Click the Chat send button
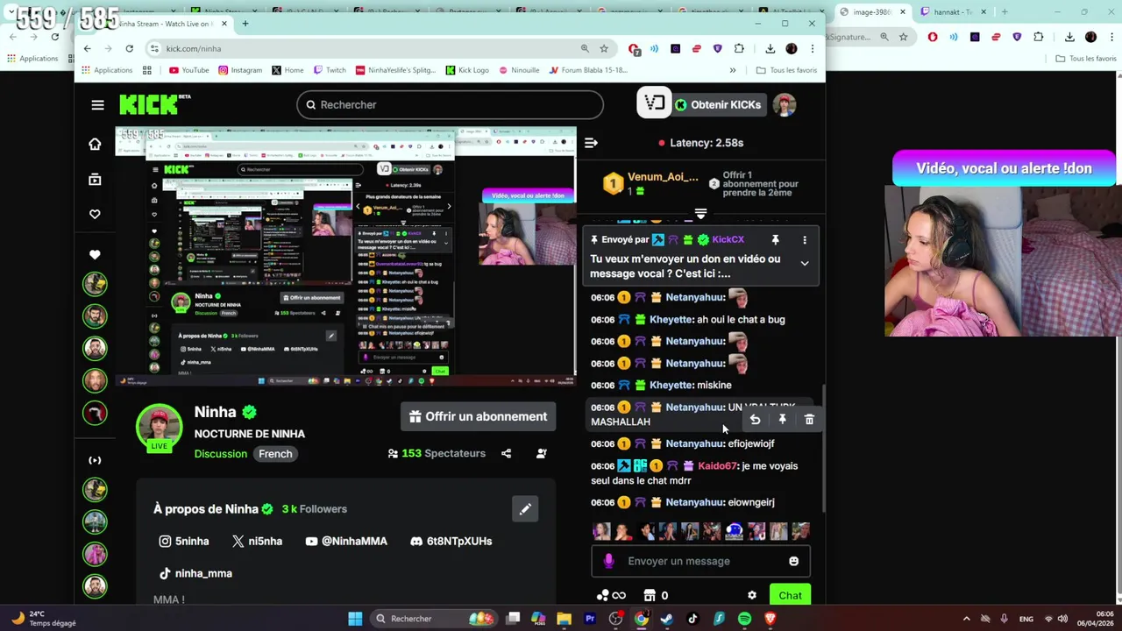 click(790, 595)
